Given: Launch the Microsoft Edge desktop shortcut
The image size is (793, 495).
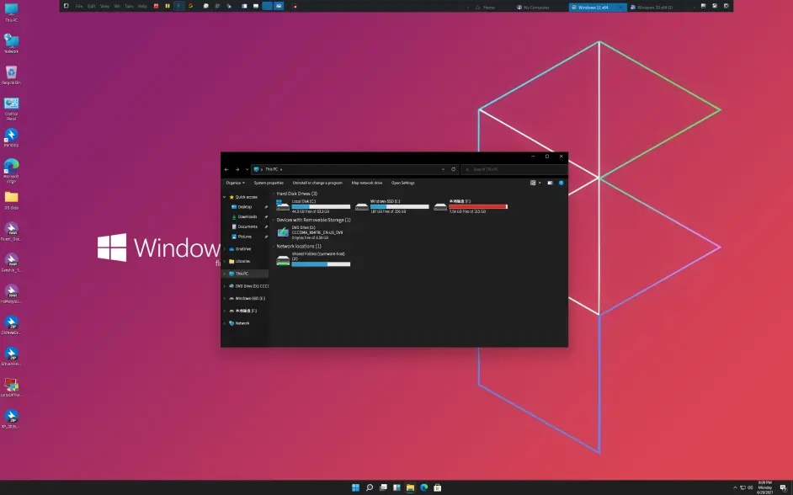Looking at the screenshot, I should coord(11,171).
